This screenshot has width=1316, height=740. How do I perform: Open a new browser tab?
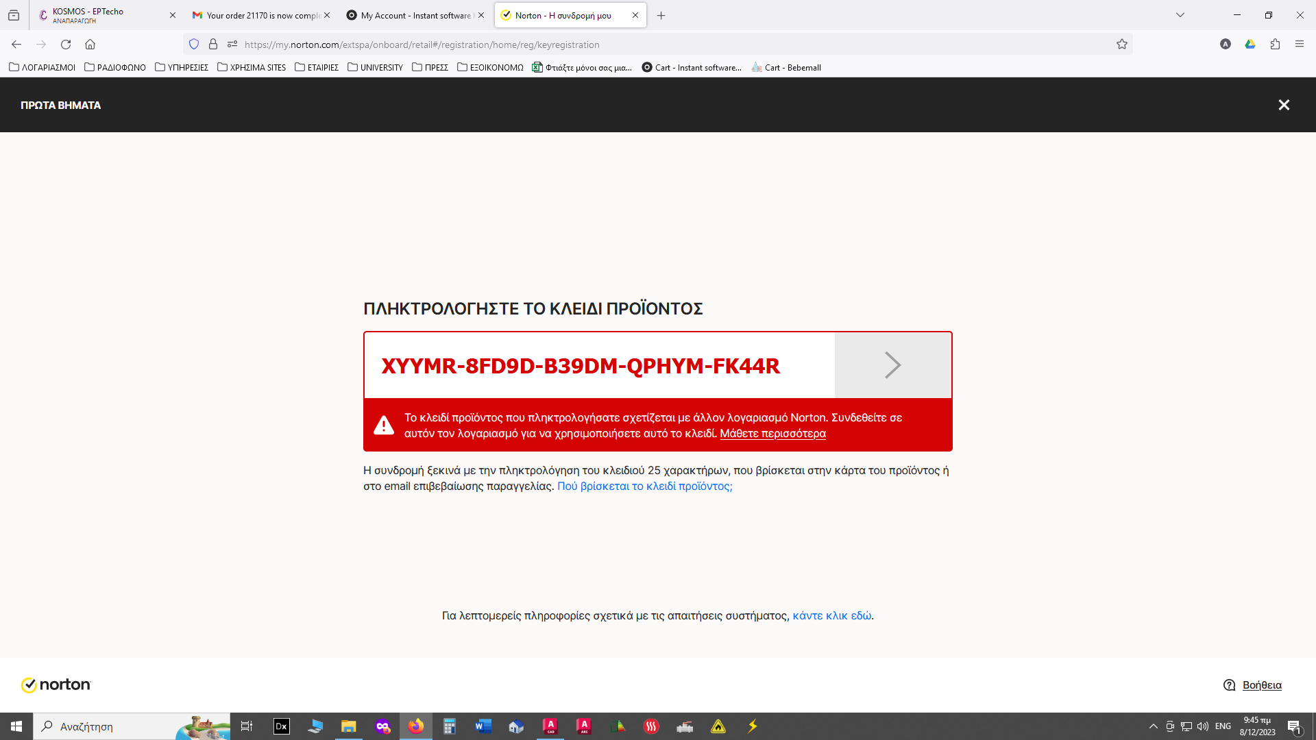pyautogui.click(x=661, y=15)
